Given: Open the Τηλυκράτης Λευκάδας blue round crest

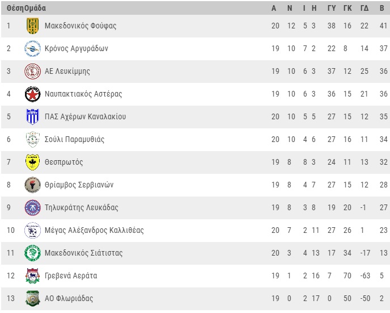Looking at the screenshot, I should pyautogui.click(x=32, y=207).
